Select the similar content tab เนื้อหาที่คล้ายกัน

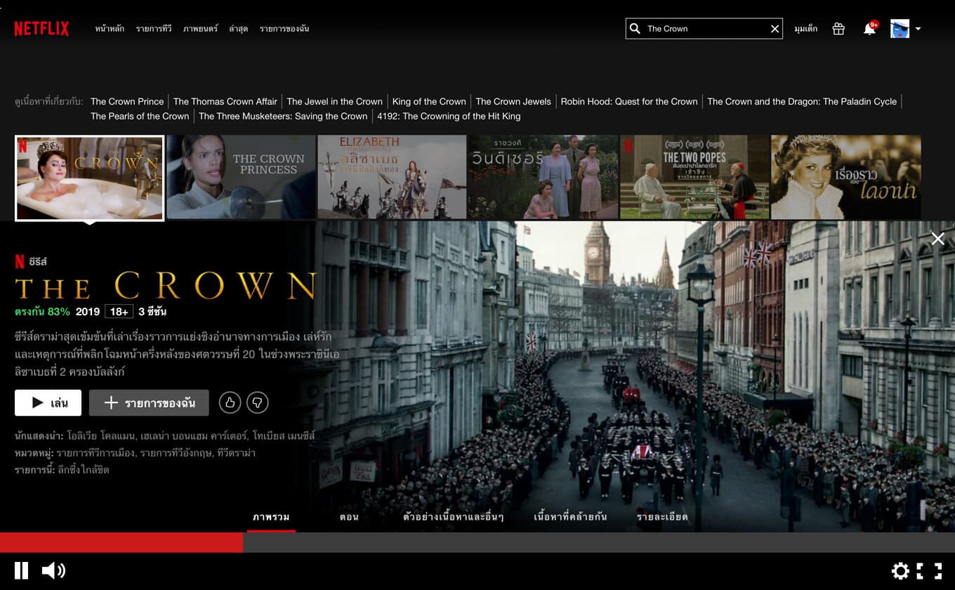click(570, 517)
